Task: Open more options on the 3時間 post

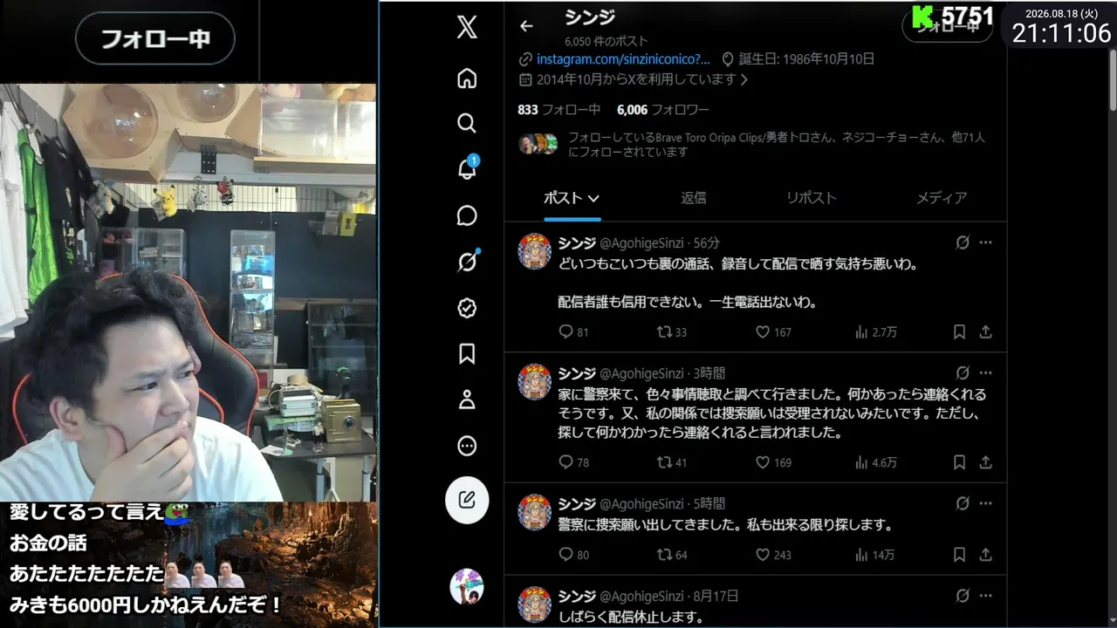Action: (x=985, y=373)
